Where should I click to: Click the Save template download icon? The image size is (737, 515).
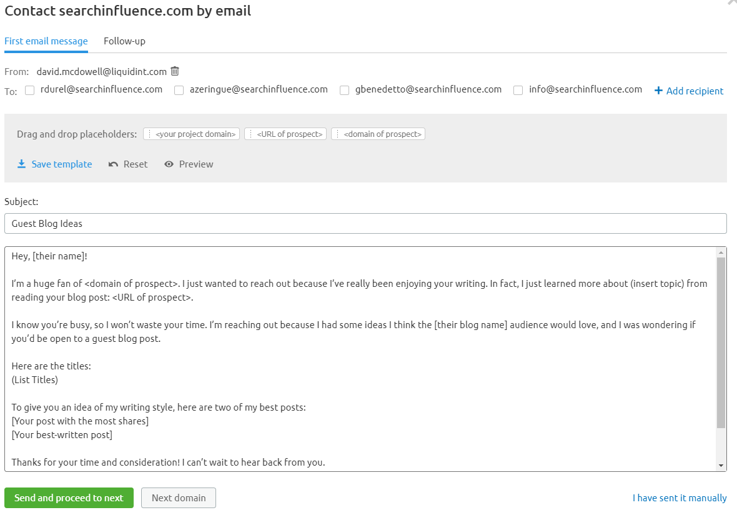[22, 164]
